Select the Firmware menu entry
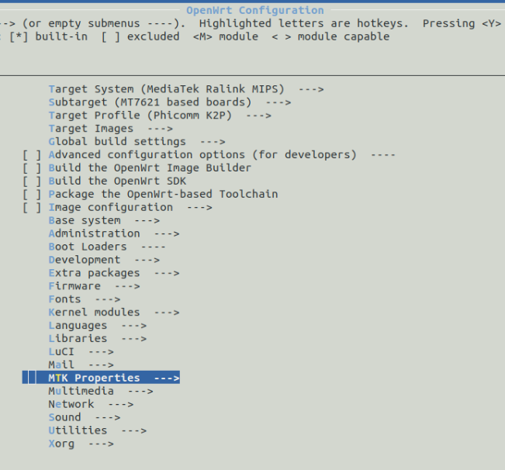Screen dimensions: 505x470 pyautogui.click(x=94, y=286)
